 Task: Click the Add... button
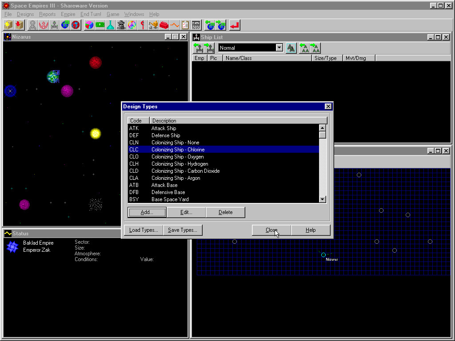147,212
